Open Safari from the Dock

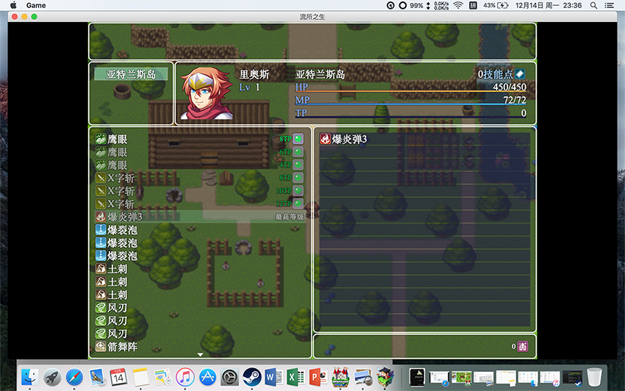(74, 376)
